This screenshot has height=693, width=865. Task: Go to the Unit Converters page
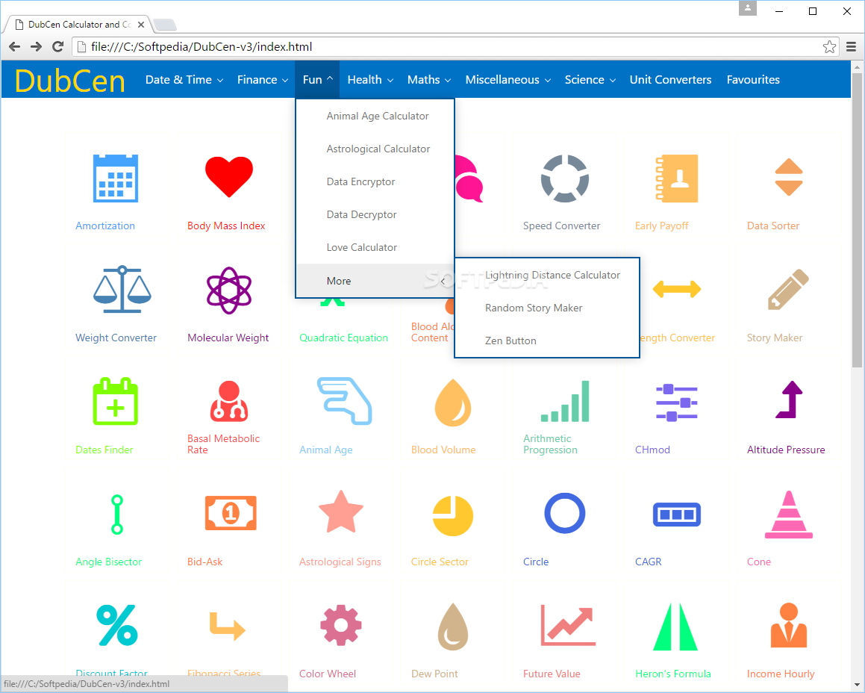pos(670,79)
